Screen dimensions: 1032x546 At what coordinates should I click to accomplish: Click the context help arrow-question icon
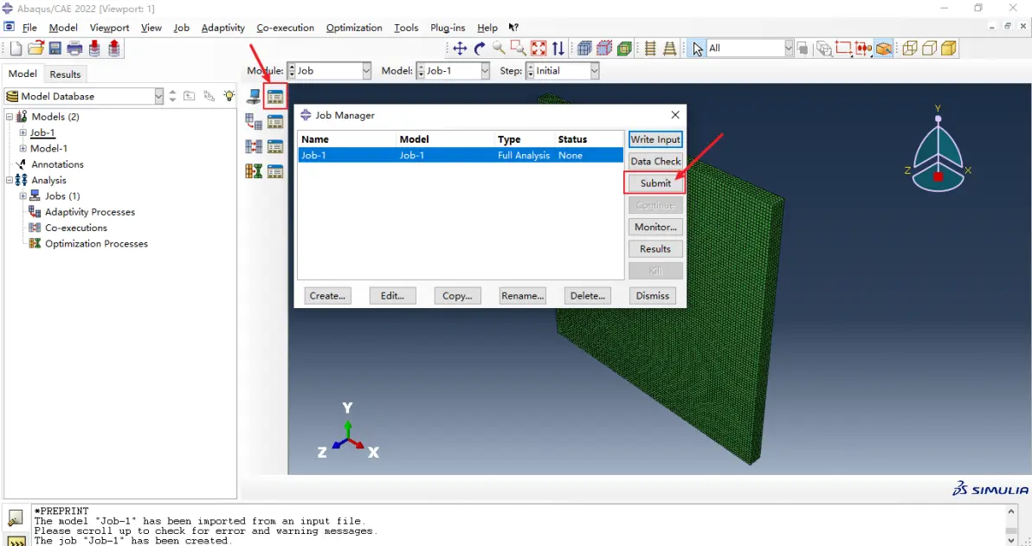[513, 28]
